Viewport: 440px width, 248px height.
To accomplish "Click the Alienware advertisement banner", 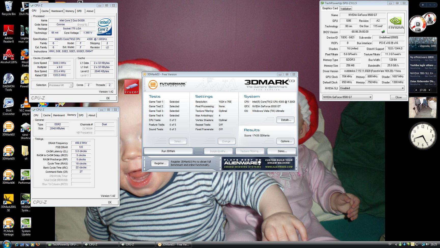I will coord(258,163).
